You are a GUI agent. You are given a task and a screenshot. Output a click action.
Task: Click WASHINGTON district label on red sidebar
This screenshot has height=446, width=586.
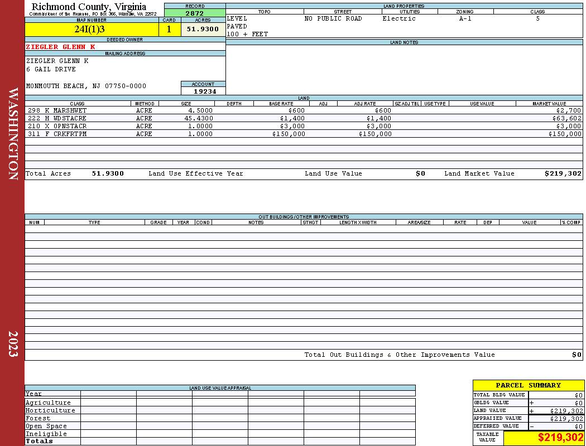(x=13, y=134)
